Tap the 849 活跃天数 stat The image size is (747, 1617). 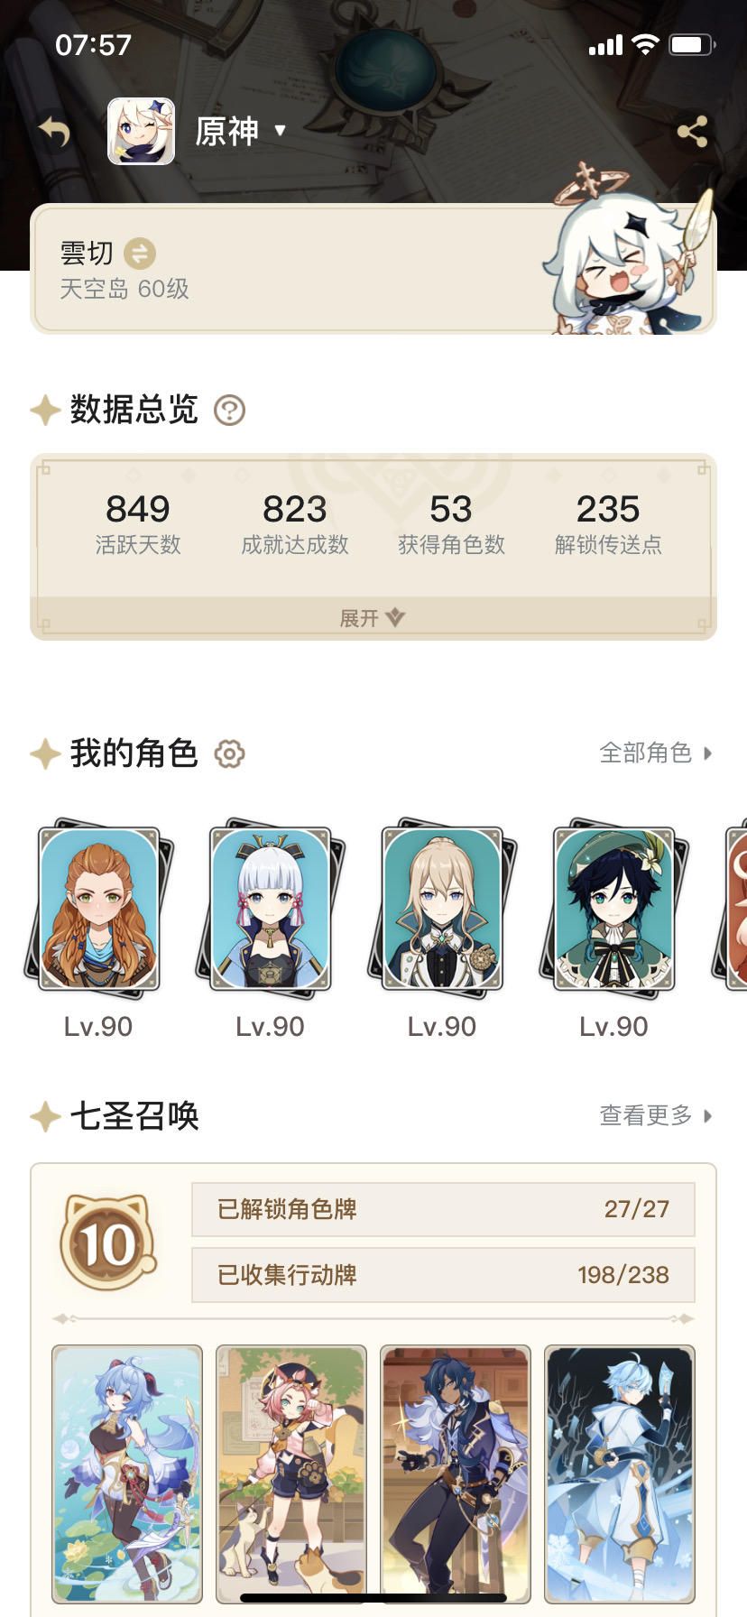138,523
